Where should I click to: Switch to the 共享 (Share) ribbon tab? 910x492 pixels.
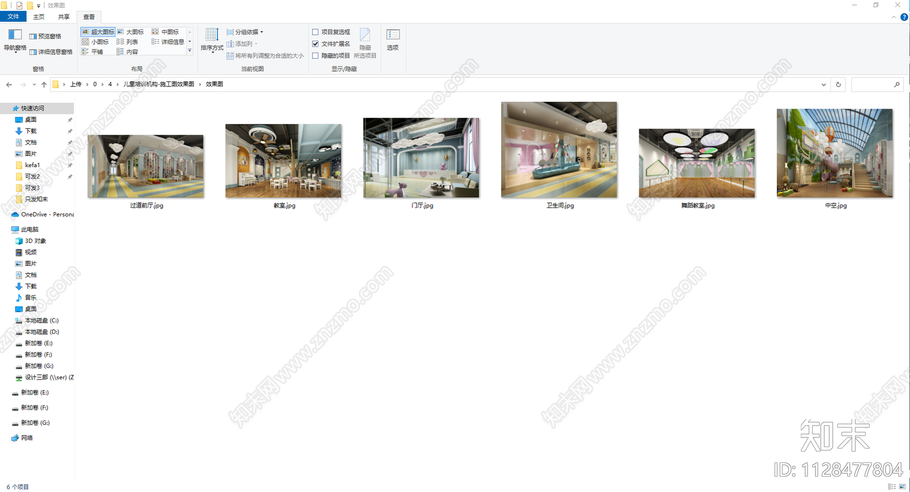point(64,17)
